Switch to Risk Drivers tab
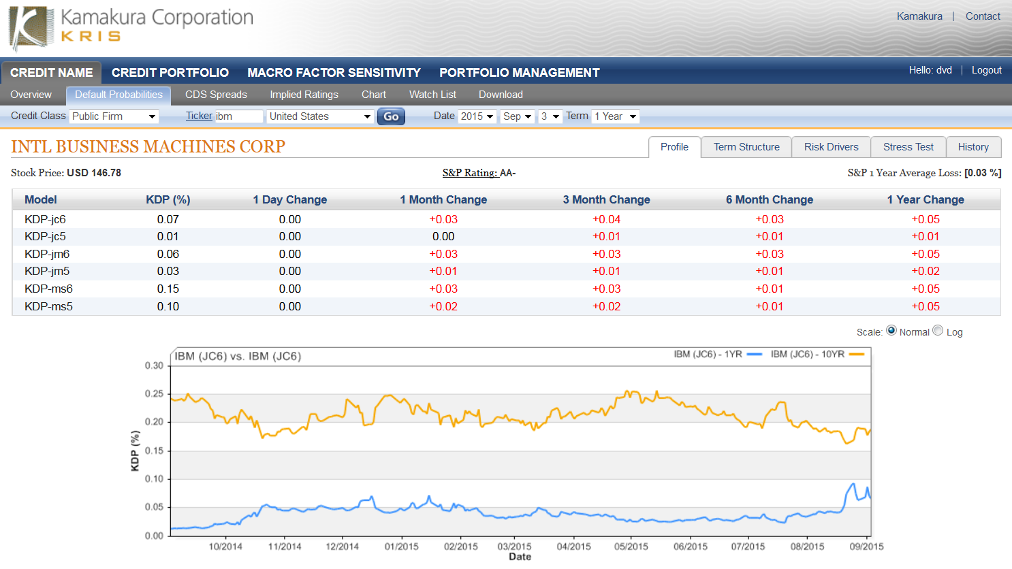Screen dimensions: 1012x569 pyautogui.click(x=832, y=147)
